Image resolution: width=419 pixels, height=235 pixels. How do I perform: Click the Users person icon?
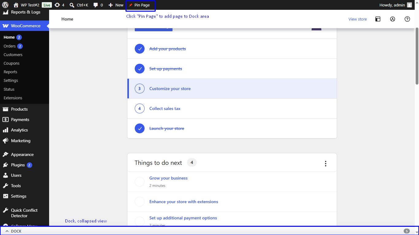pos(5,175)
